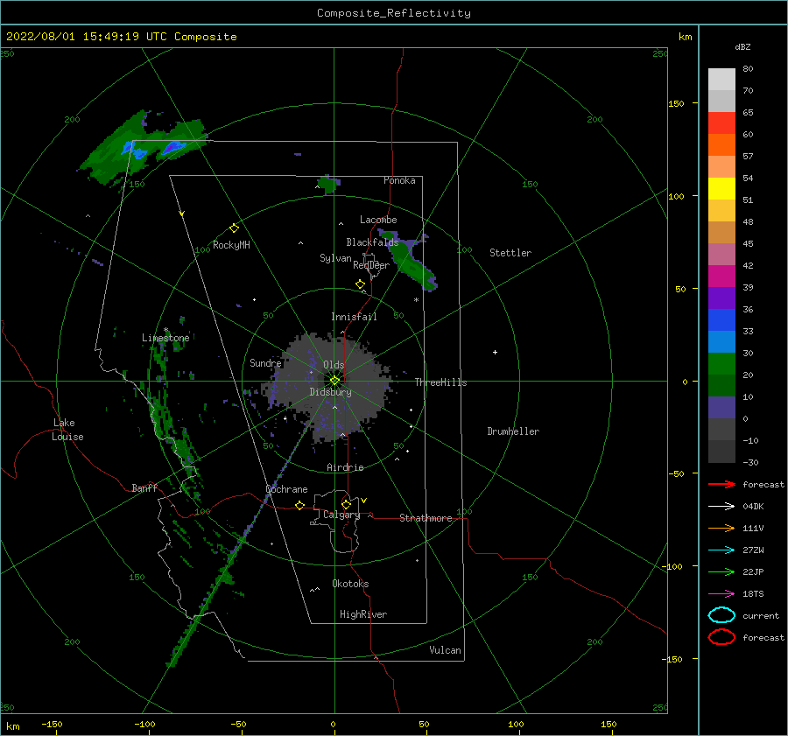
Task: Click the Lake Louise label
Action: [67, 430]
